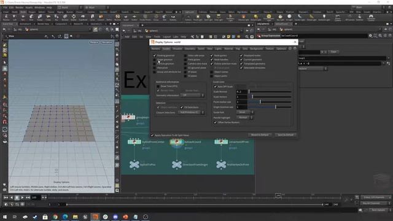Screen dimensions: 393x221
Task: Toggle Auto DPI Scale checkbox
Action: click(x=215, y=87)
